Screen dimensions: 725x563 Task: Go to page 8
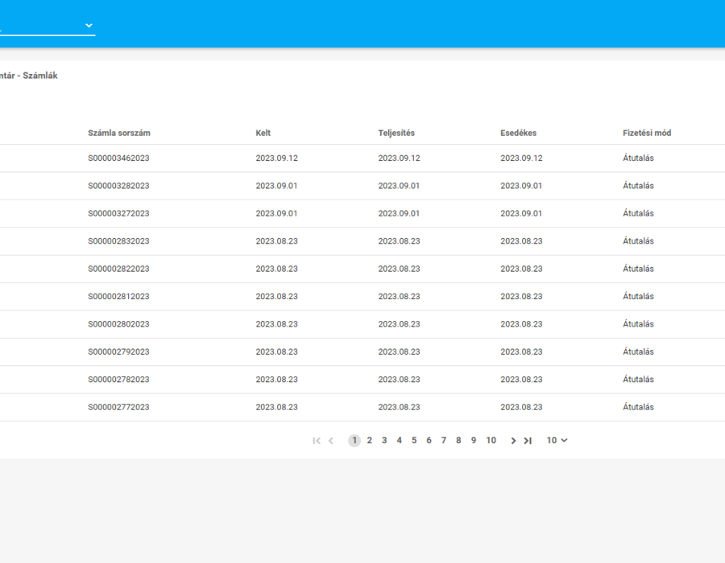pos(458,440)
